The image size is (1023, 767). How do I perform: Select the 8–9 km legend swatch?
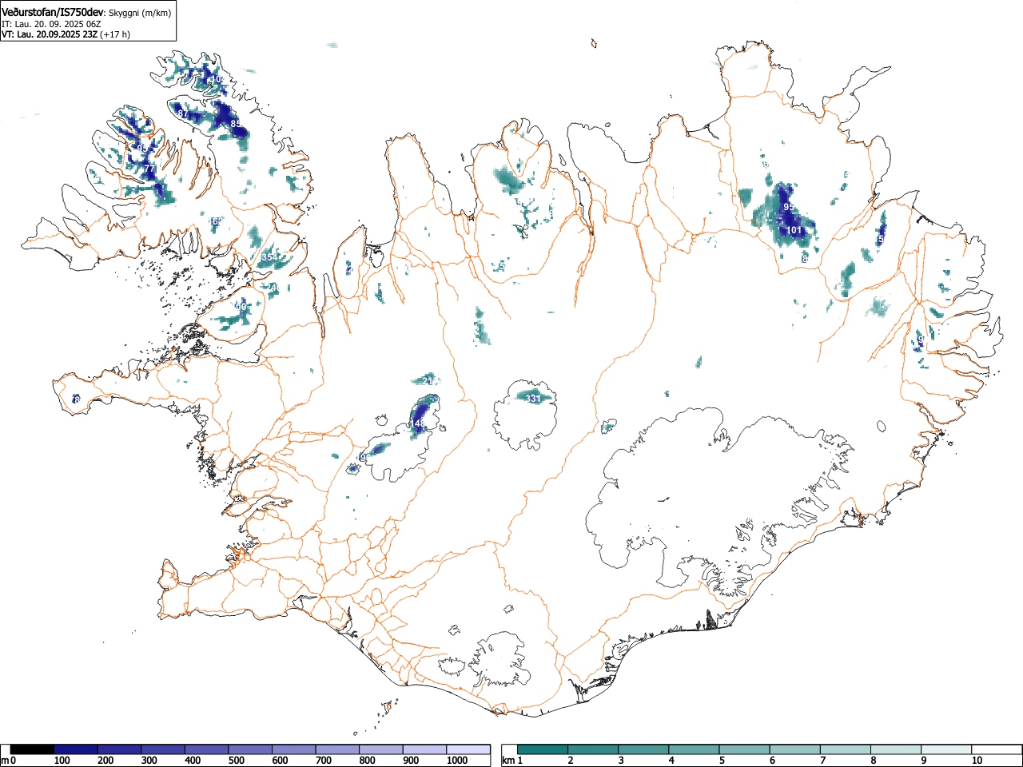(895, 749)
